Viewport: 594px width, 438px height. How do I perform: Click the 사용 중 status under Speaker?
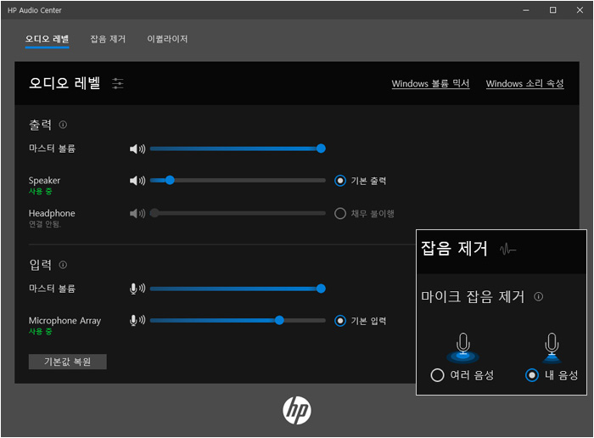pyautogui.click(x=40, y=191)
